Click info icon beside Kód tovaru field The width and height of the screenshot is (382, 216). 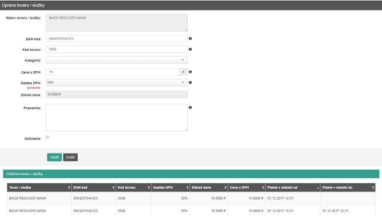190,49
